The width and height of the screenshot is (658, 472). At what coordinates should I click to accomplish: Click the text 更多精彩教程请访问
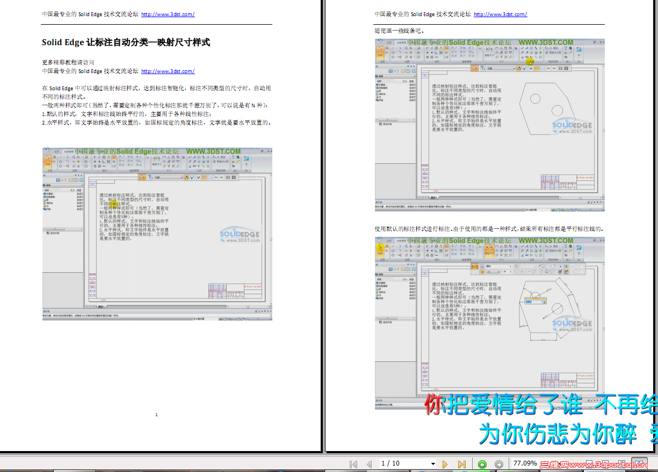click(68, 63)
